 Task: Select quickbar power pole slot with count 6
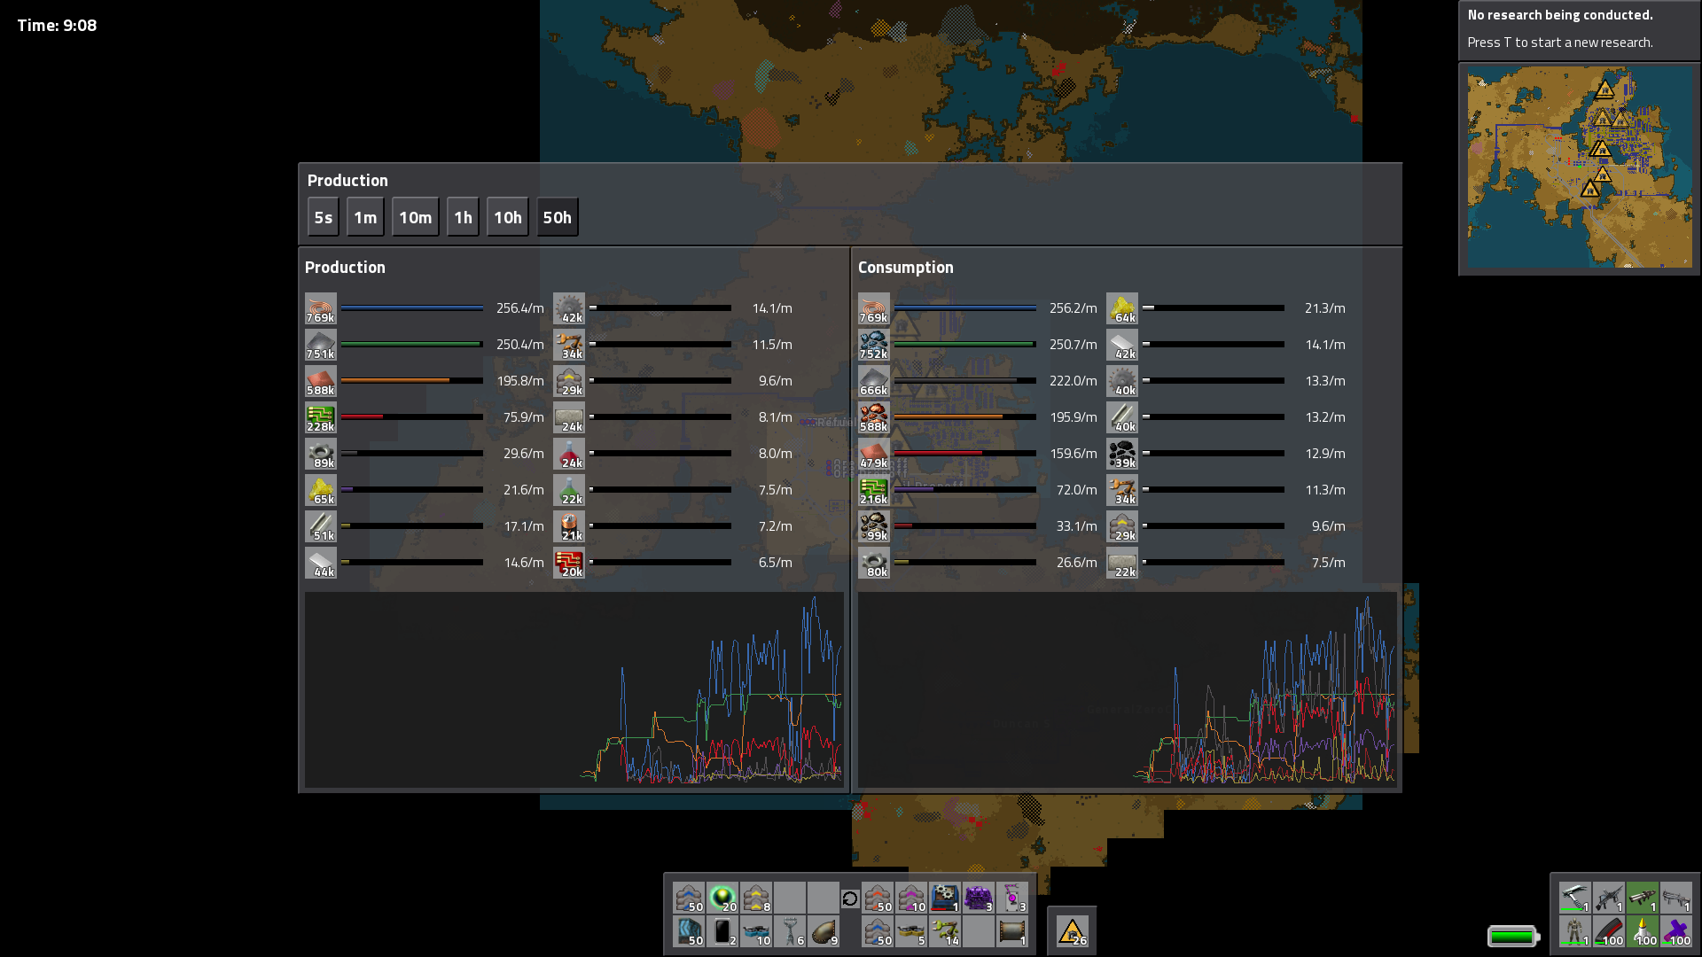point(790,931)
